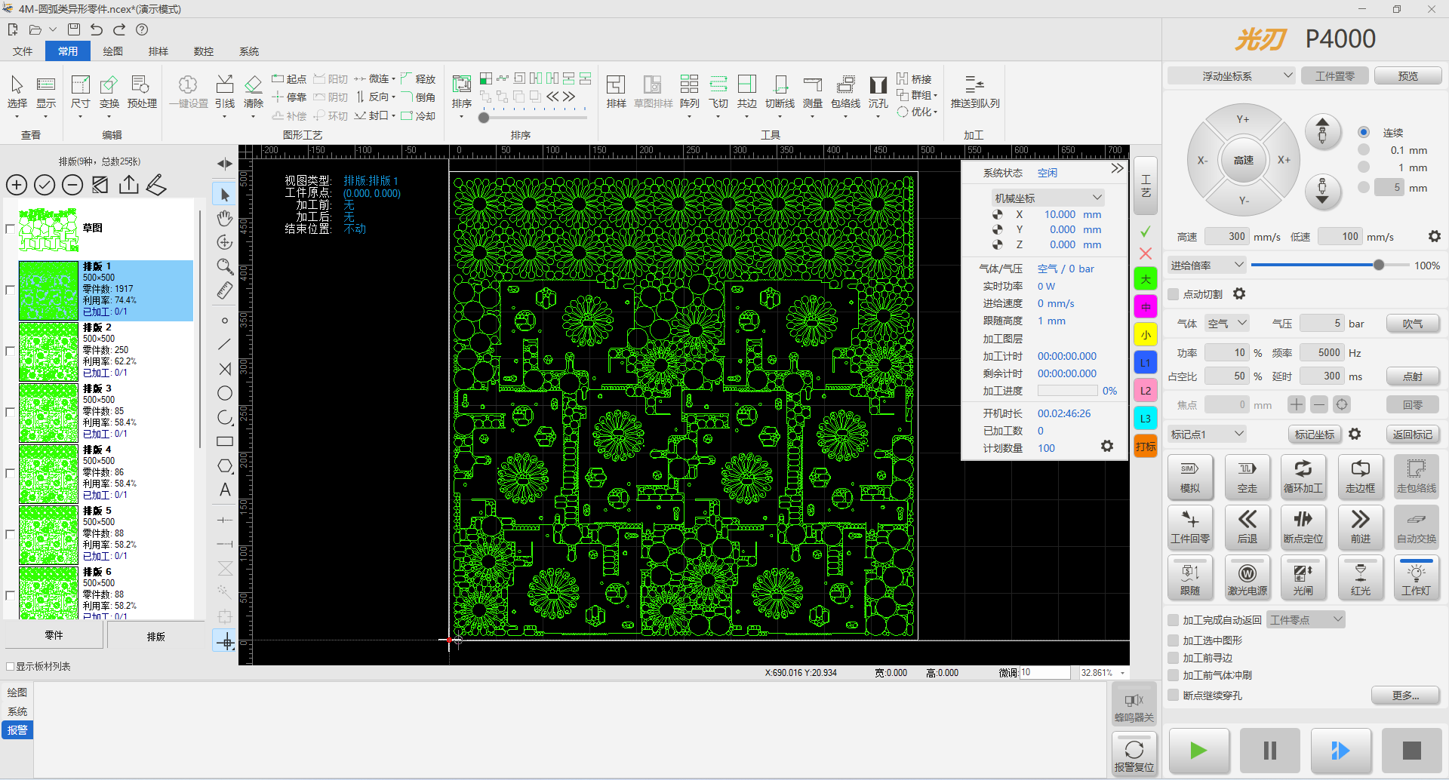This screenshot has height=780, width=1449.
Task: Open the 机械坐标 dropdown
Action: pos(1048,198)
